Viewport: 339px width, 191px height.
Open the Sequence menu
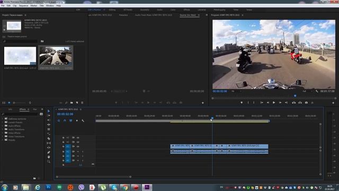(23, 6)
